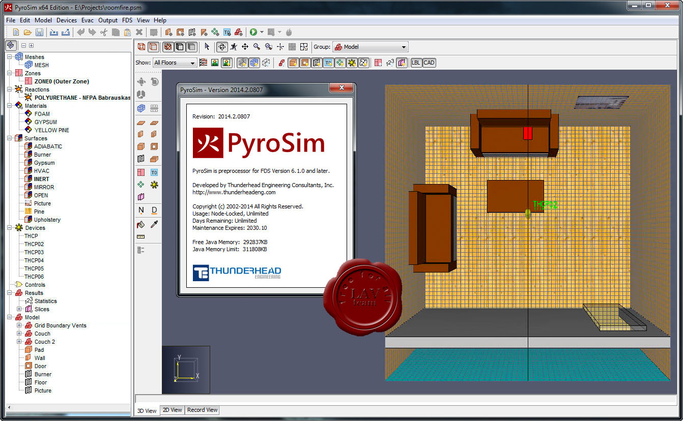Screen dimensions: 683x421
Task: Collapse the Surfaces tree node
Action: click(10, 138)
